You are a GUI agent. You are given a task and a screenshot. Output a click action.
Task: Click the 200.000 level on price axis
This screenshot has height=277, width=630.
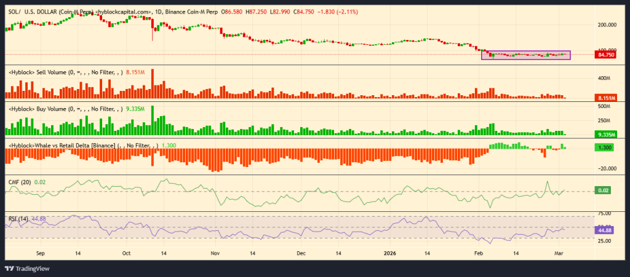pyautogui.click(x=608, y=25)
